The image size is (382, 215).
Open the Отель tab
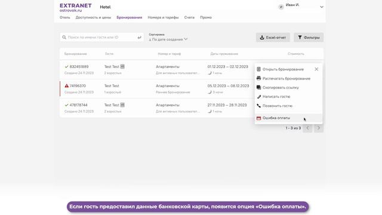65,17
